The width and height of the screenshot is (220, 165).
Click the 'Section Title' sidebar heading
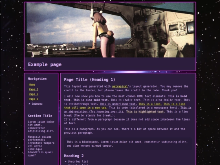tap(40, 116)
